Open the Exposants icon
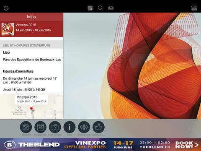 [x=26, y=127]
